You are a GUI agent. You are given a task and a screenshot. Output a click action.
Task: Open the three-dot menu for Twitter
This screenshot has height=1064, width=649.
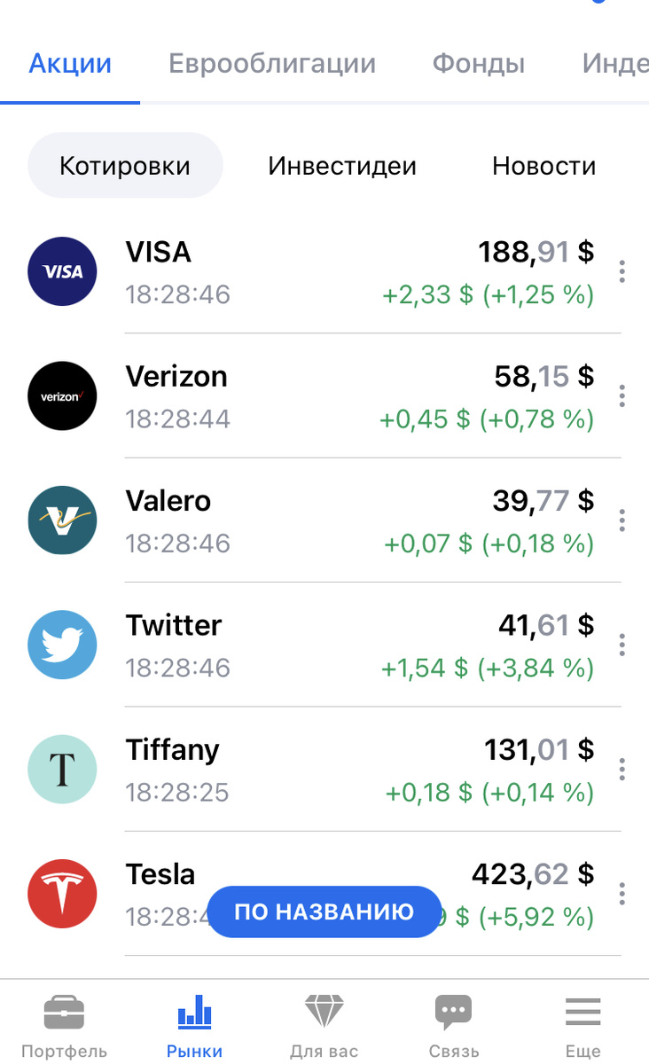click(622, 645)
